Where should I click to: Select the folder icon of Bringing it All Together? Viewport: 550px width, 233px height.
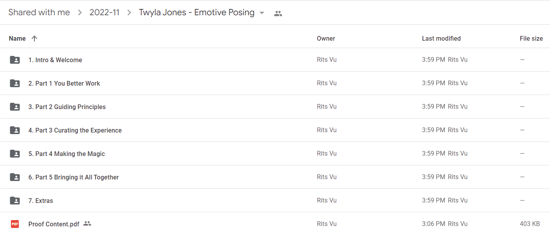coord(15,177)
